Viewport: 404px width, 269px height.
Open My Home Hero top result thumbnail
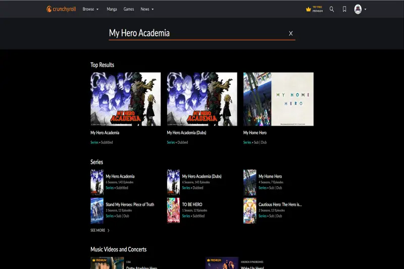pos(279,99)
